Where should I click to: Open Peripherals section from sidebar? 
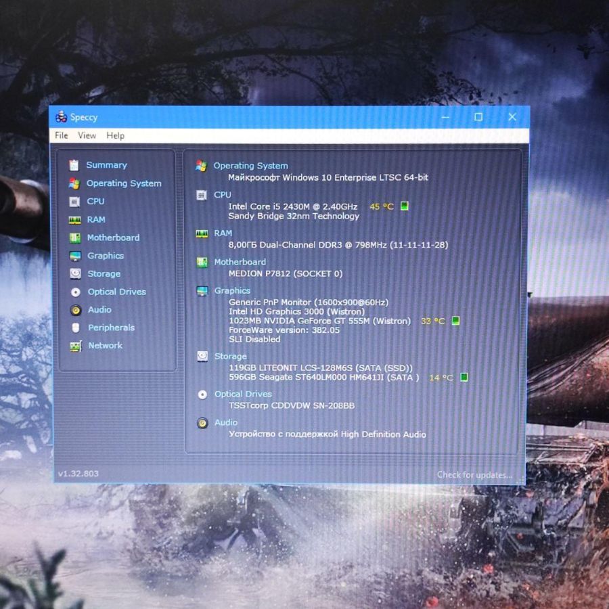click(111, 328)
